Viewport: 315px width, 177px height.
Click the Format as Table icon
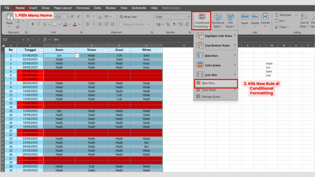coord(218,21)
